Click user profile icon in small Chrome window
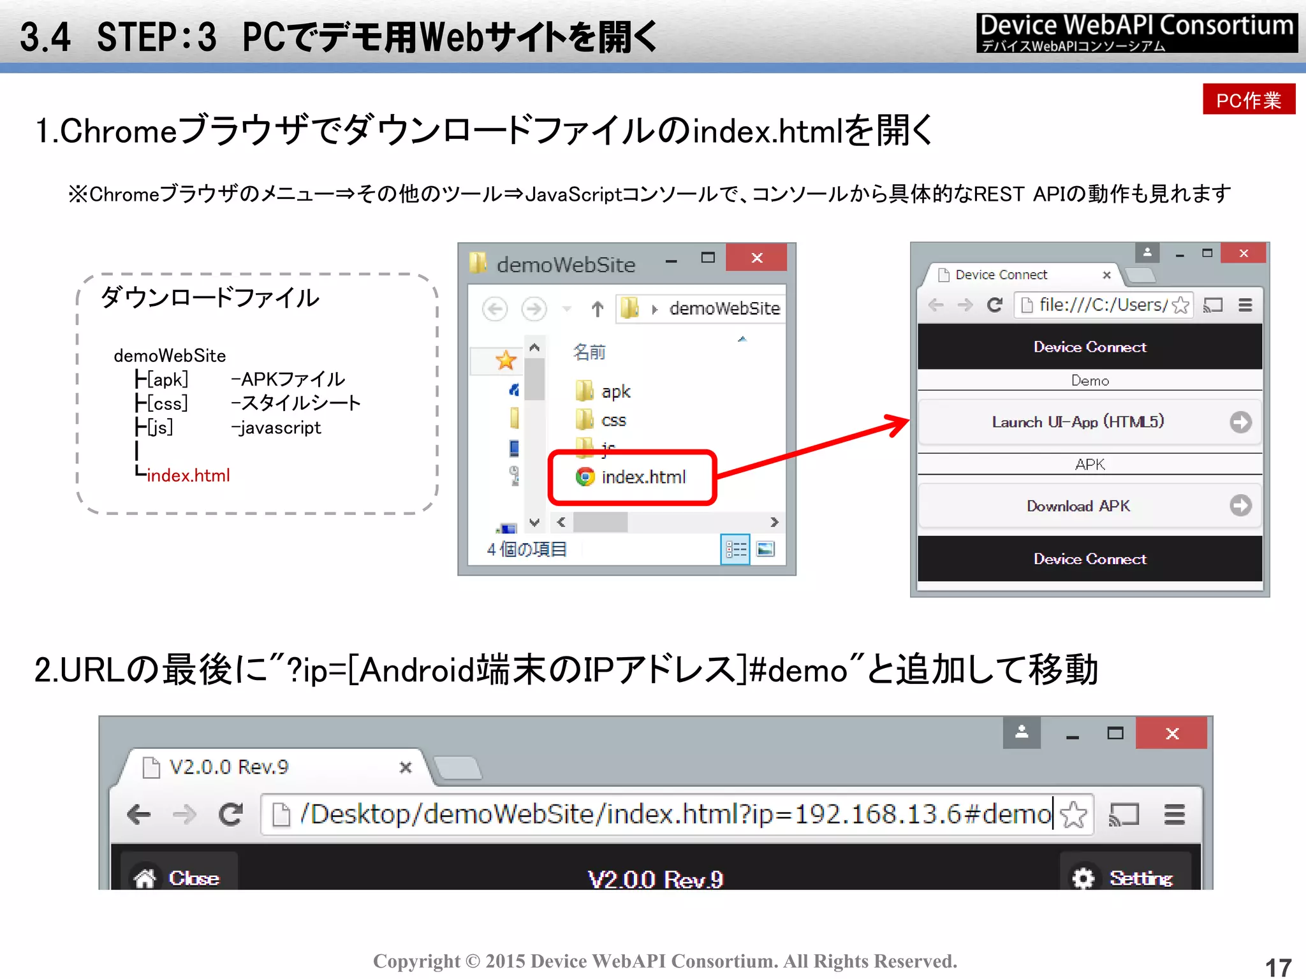Image resolution: width=1306 pixels, height=979 pixels. [1147, 252]
